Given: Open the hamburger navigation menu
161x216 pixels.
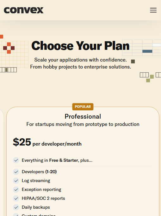Looking at the screenshot, I should [153, 10].
